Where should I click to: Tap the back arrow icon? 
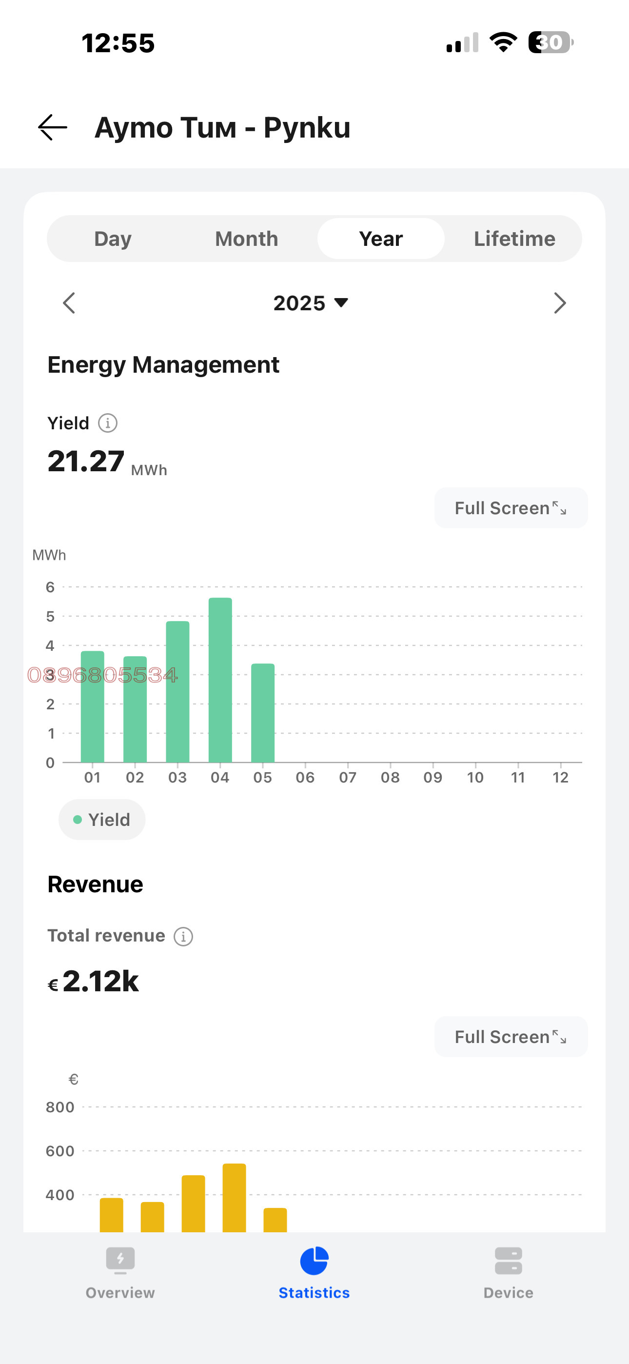point(53,128)
